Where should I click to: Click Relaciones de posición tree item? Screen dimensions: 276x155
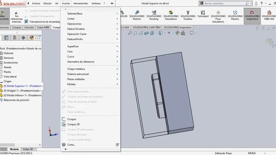(x=16, y=100)
